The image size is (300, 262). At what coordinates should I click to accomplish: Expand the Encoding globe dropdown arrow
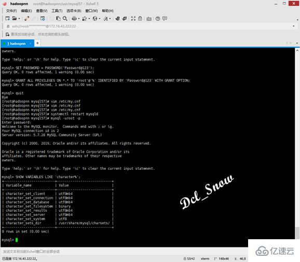tap(100, 19)
